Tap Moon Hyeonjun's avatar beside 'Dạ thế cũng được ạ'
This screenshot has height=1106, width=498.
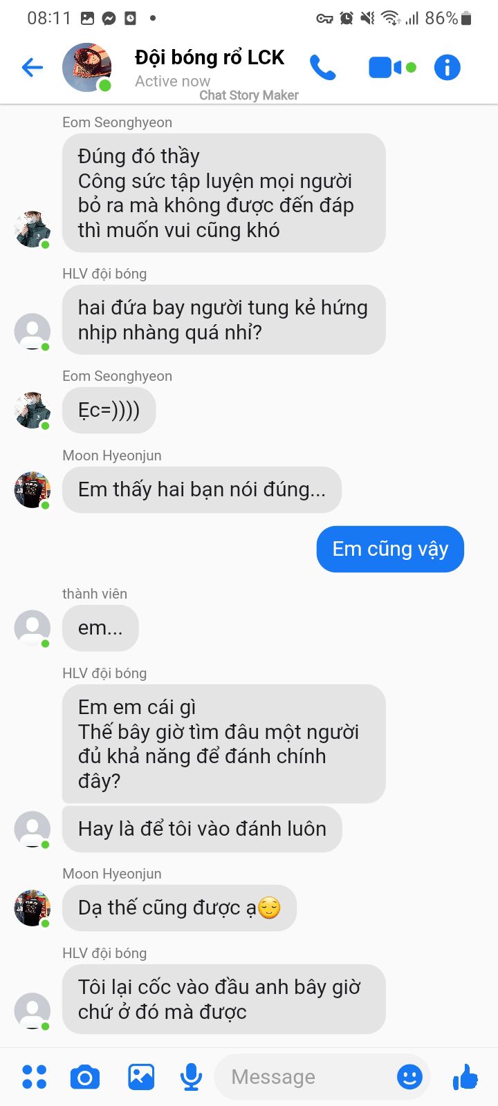click(x=33, y=908)
